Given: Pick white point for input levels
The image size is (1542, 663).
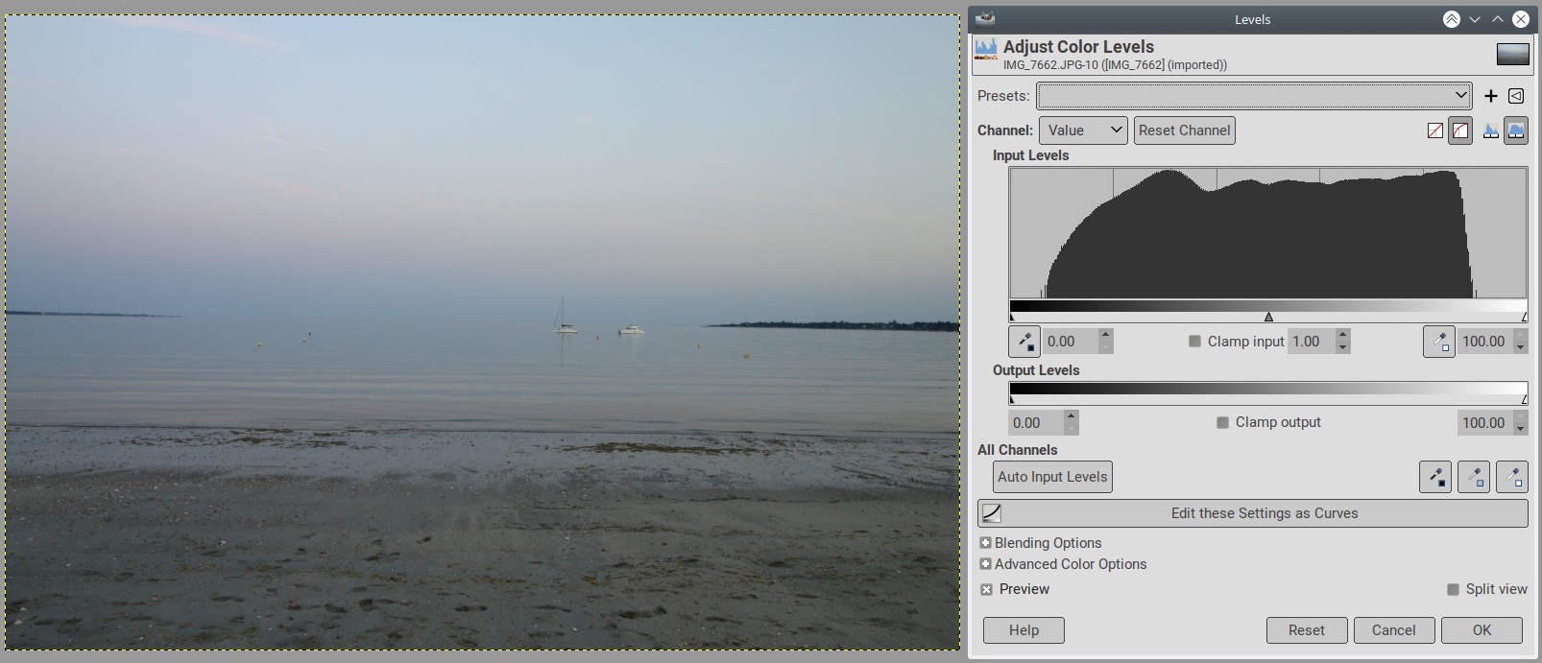Looking at the screenshot, I should point(1439,342).
